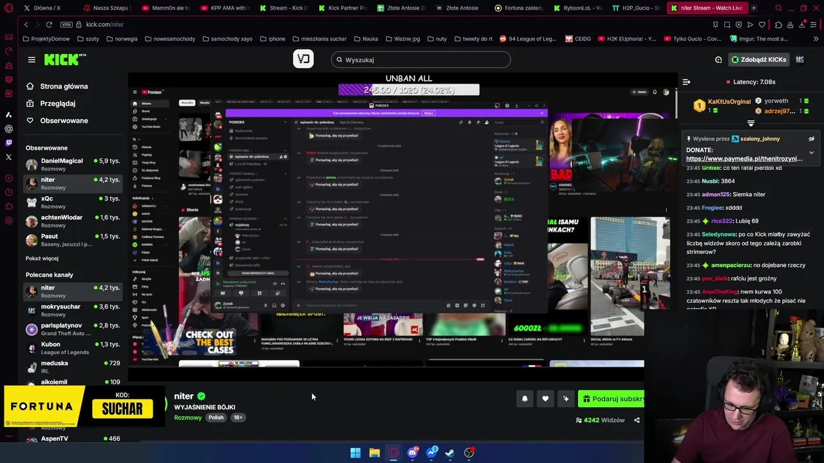
Task: Click the KICK logo
Action: (65, 59)
